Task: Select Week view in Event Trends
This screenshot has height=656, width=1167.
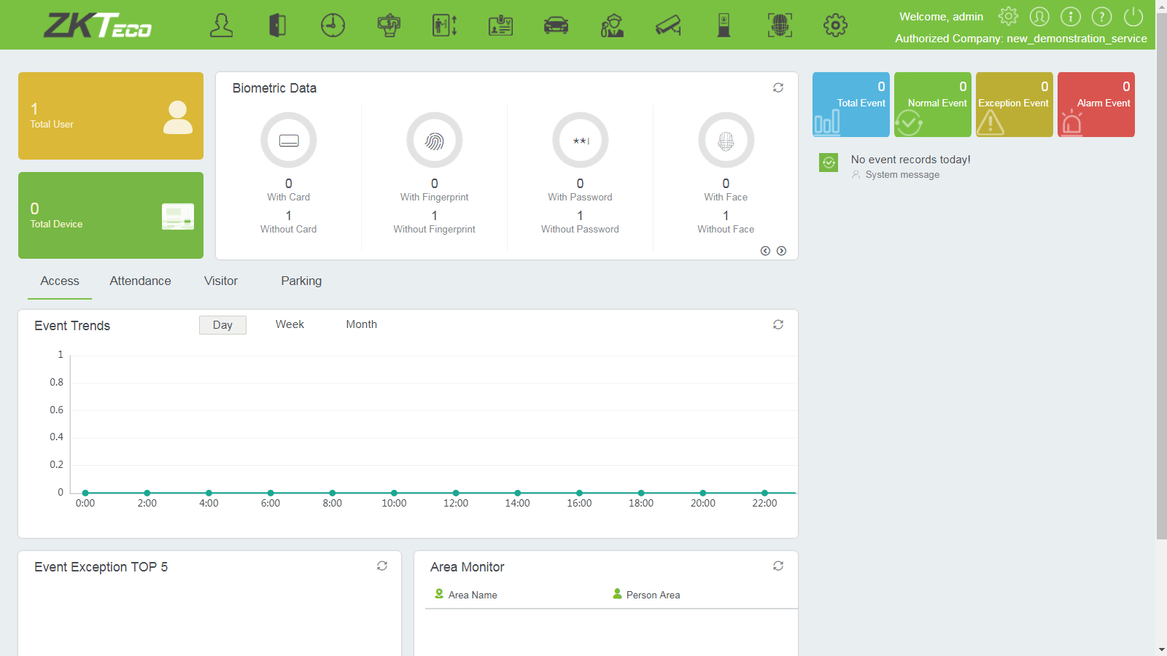Action: coord(290,324)
